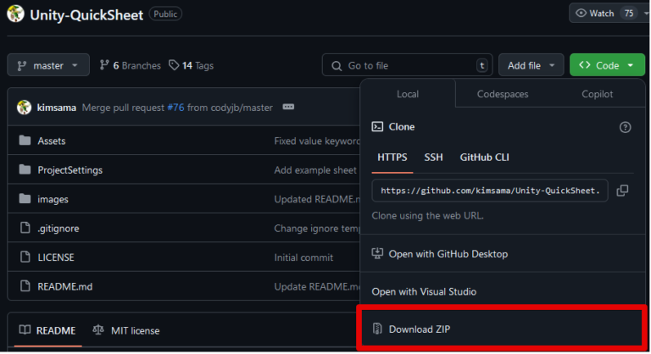Click the Go to file search field
Viewport: 651px width, 354px height.
(x=407, y=65)
